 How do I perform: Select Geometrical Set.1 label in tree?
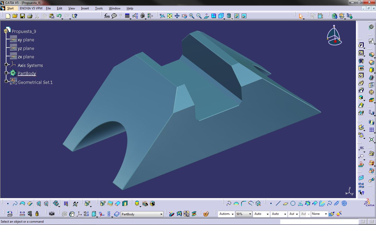pos(35,82)
